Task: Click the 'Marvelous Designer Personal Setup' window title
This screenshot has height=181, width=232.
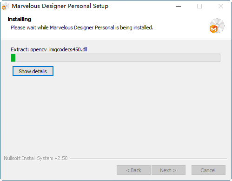Action: click(x=60, y=6)
